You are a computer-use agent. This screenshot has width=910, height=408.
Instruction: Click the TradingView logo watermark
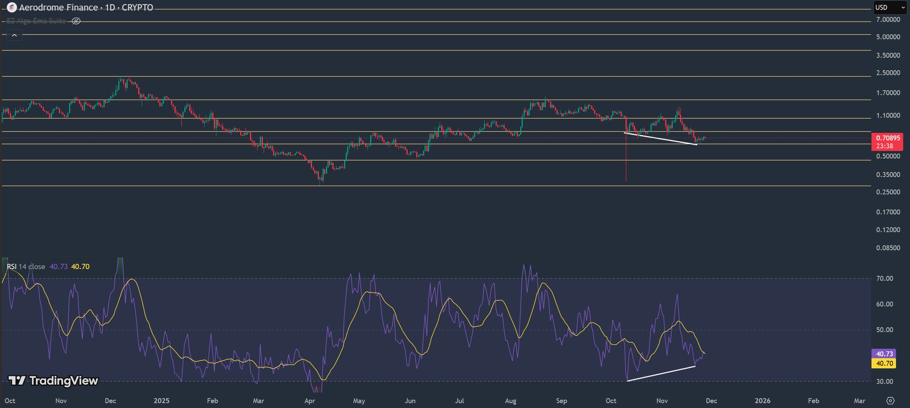click(x=53, y=380)
